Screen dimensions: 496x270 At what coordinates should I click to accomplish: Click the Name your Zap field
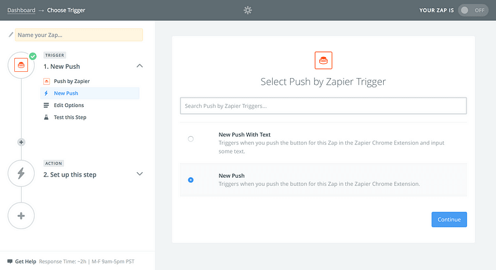click(x=79, y=35)
